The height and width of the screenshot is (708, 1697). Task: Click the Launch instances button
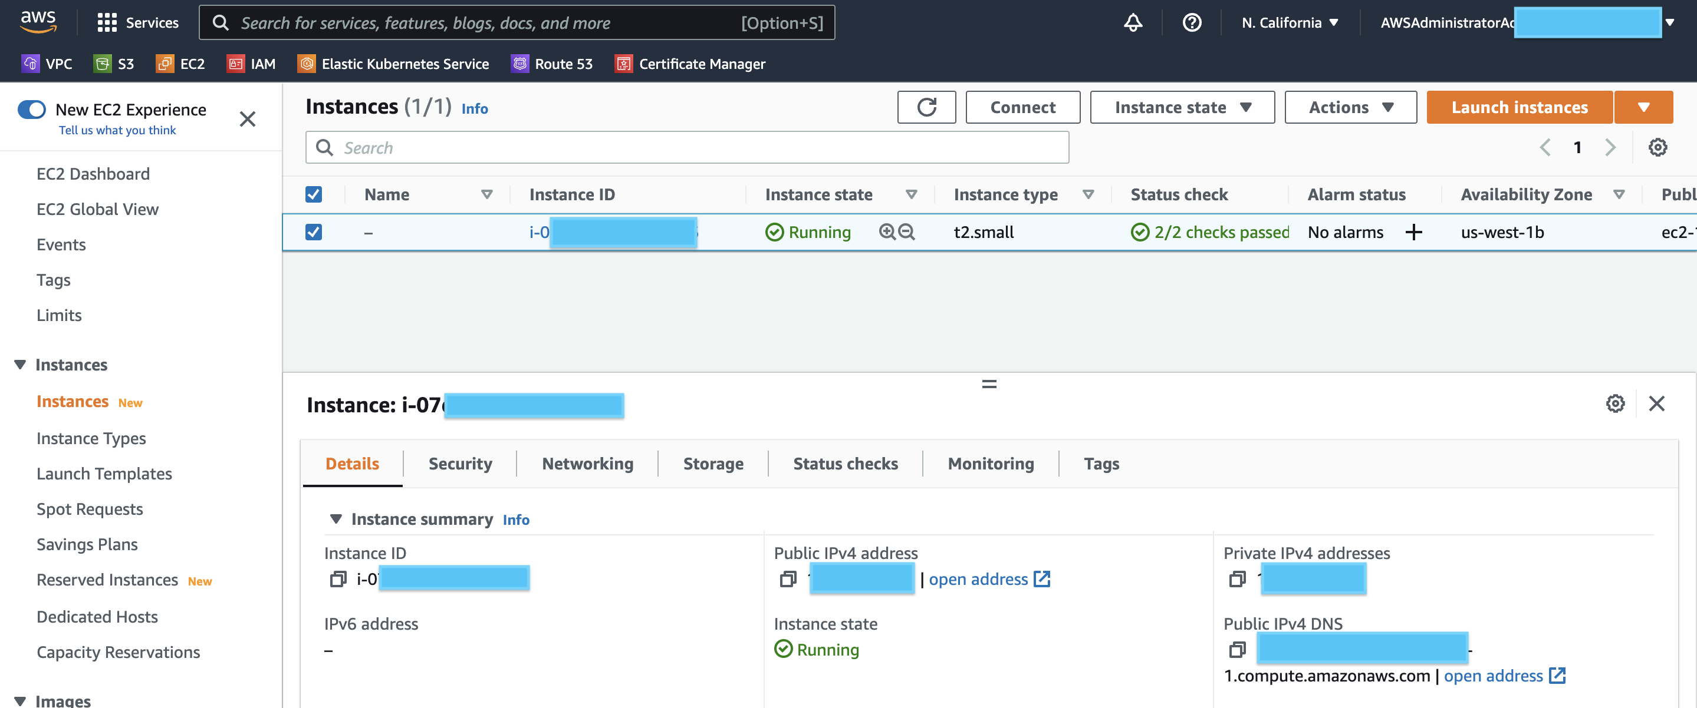1519,107
